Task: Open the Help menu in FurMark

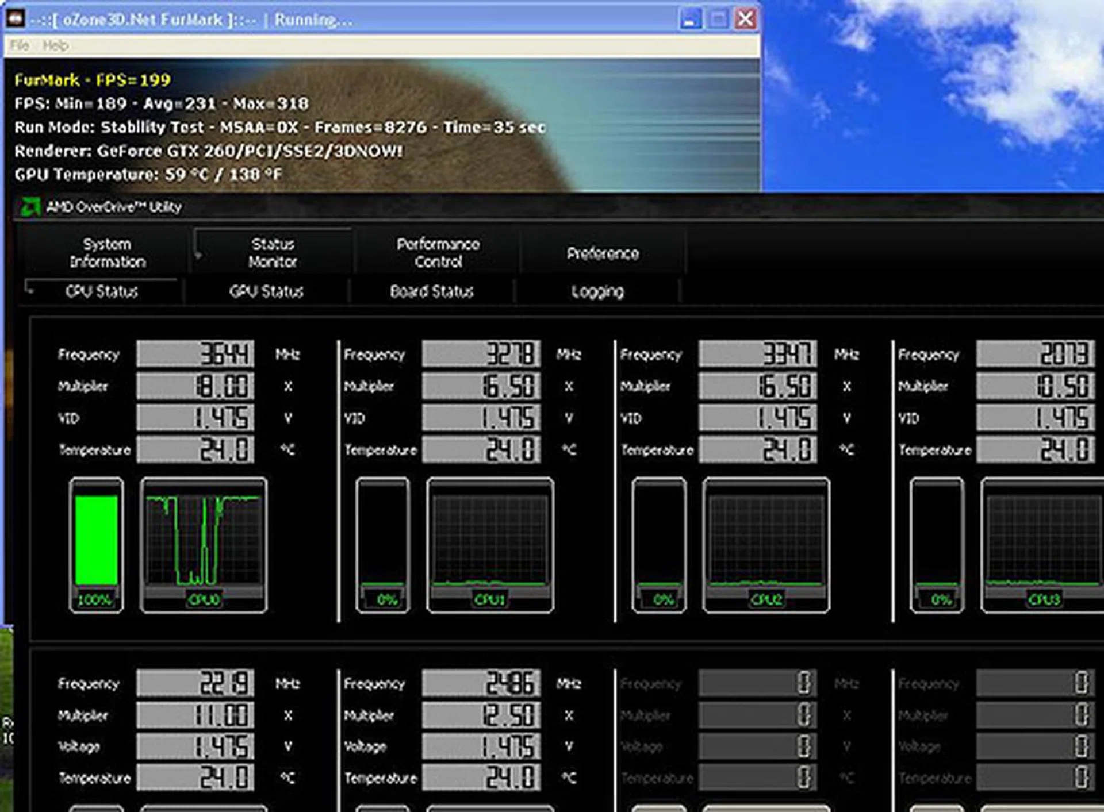Action: 55,45
